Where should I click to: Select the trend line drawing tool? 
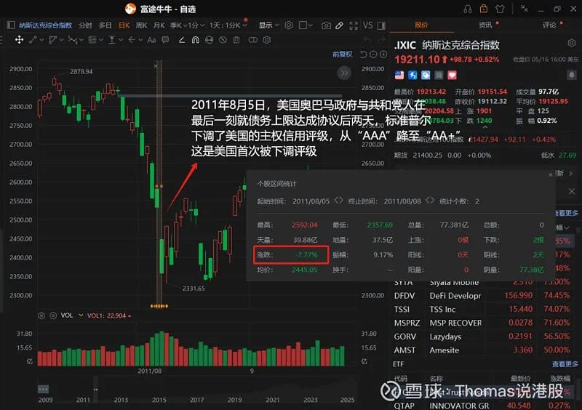tap(33, 40)
